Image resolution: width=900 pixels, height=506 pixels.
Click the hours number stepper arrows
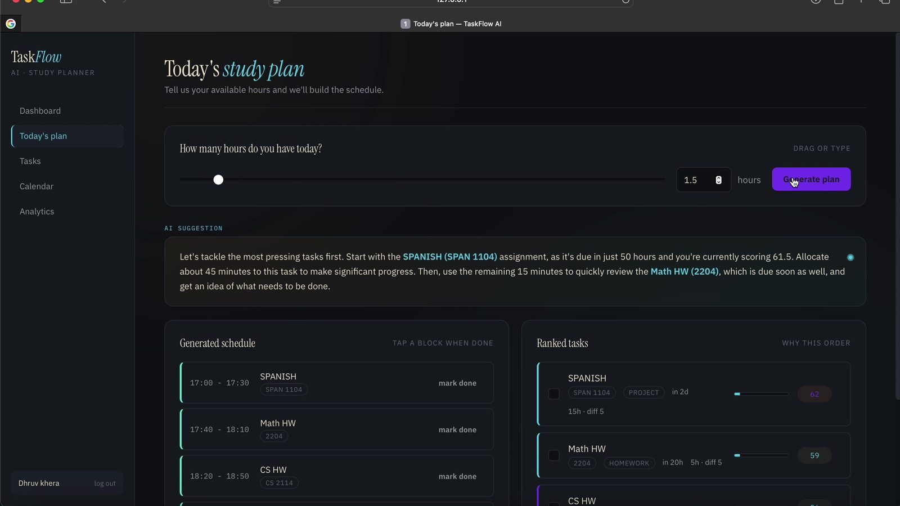click(718, 180)
